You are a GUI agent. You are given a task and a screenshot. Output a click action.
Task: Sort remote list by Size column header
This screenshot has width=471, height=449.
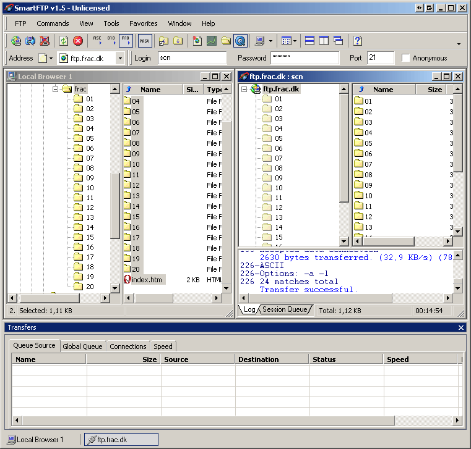click(x=431, y=90)
